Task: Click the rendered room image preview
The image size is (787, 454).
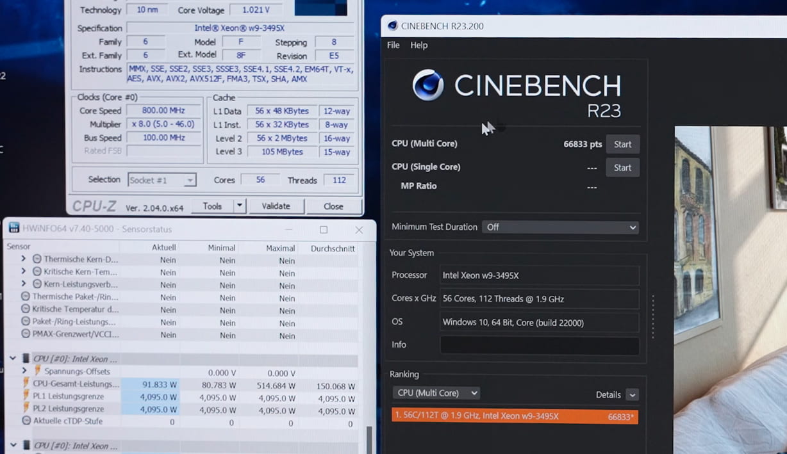Action: coord(731,290)
